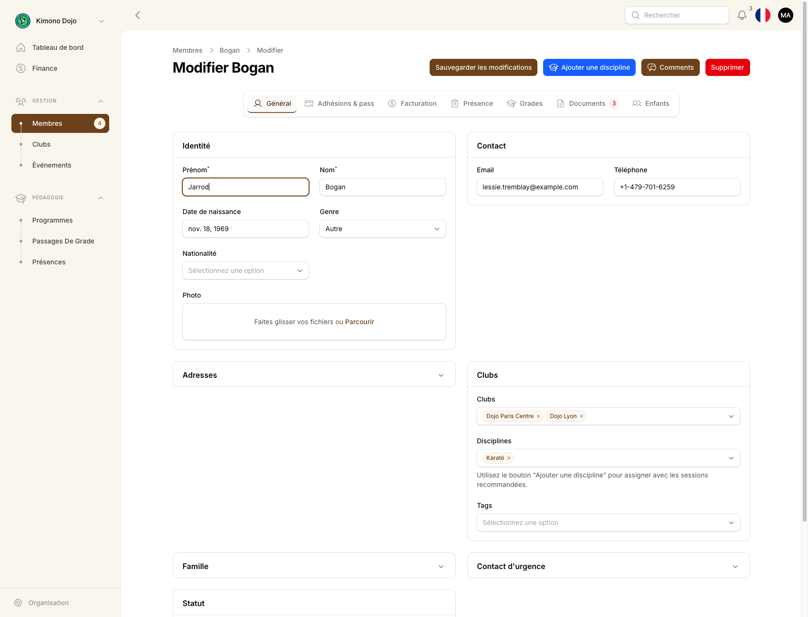Switch to the Documents tab
Viewport: 808px width, 617px height.
click(587, 103)
